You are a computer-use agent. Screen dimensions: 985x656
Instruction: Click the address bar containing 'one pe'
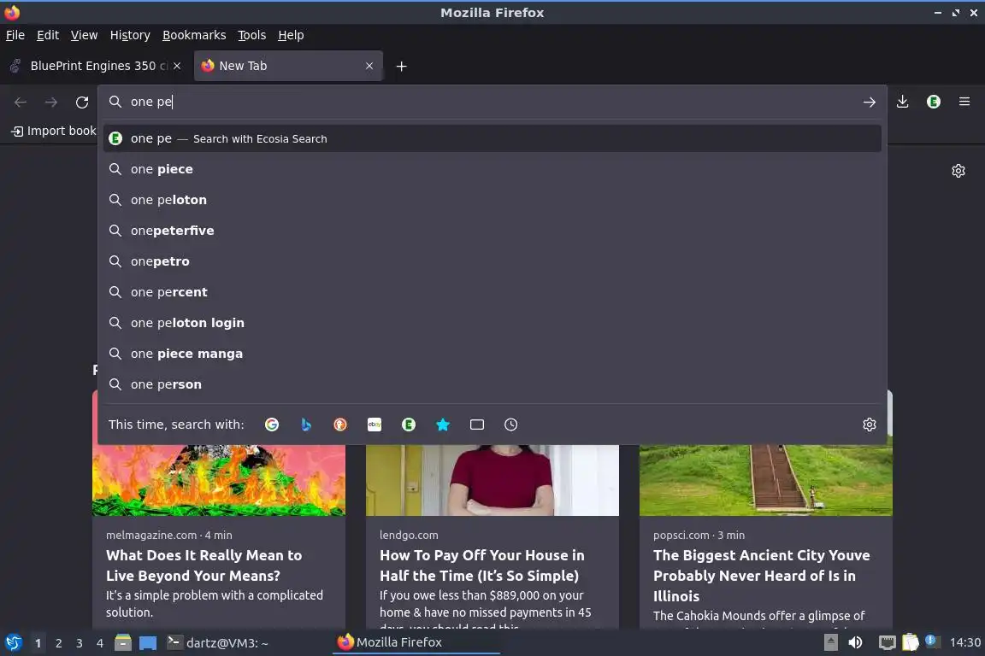click(492, 102)
